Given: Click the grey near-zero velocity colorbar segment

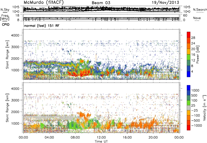Looking at the screenshot, I should 189,108.
